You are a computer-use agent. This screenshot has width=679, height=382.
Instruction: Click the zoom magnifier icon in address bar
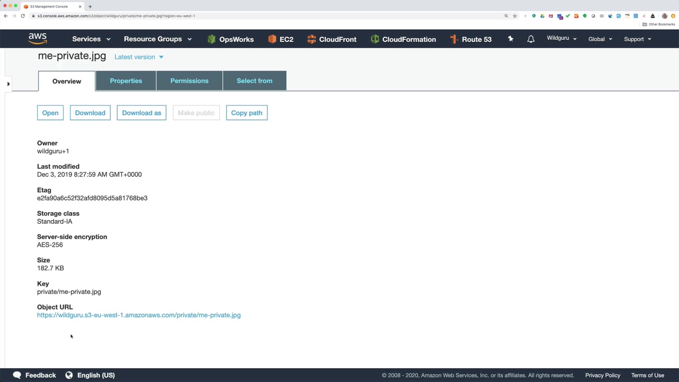pyautogui.click(x=506, y=16)
